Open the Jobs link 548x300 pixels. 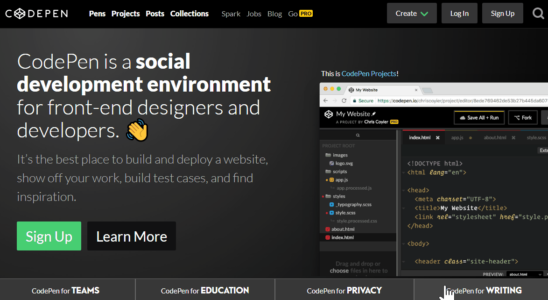[x=254, y=14]
